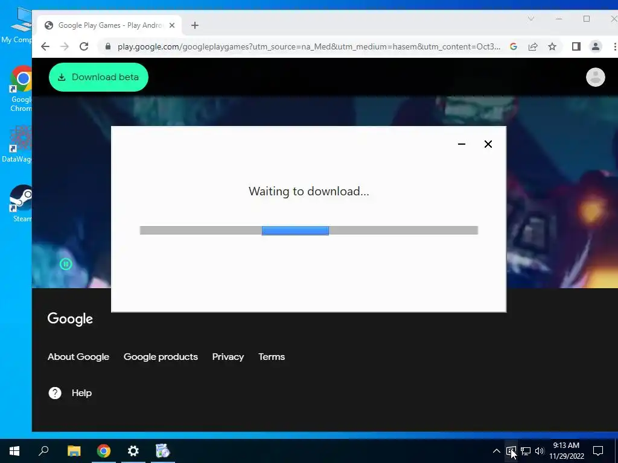Open a new Chrome tab

[x=195, y=25]
